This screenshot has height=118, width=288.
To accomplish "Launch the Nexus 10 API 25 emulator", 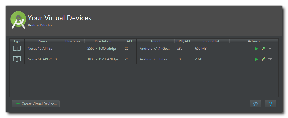I will click(x=256, y=49).
